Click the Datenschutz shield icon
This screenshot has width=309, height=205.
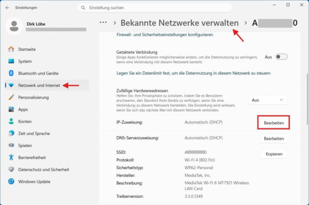click(11, 169)
